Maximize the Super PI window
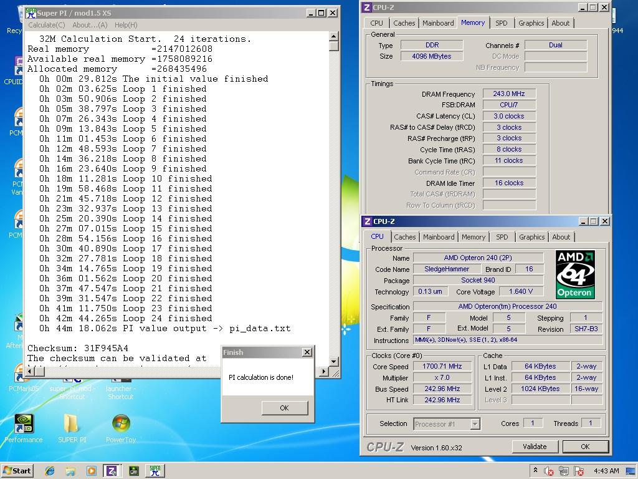 pyautogui.click(x=321, y=13)
